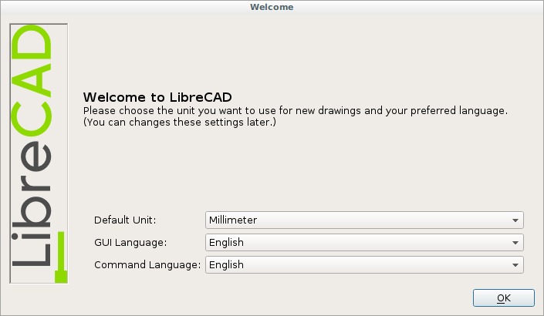
Task: Click the 'Command Language:' label
Action: (x=147, y=264)
